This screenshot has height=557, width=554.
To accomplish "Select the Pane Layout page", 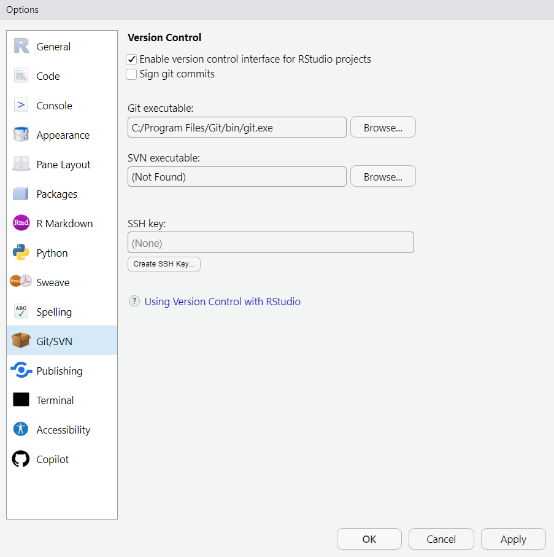I will point(62,165).
